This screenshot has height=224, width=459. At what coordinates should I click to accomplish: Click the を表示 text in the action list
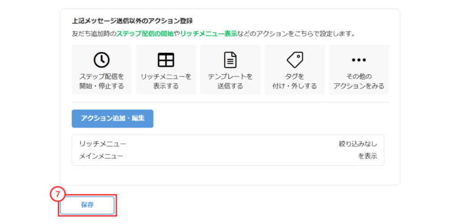coord(368,156)
